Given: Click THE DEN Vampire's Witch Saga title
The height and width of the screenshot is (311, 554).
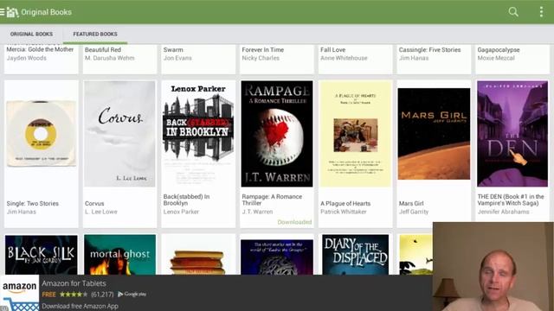Looking at the screenshot, I should coord(511,200).
